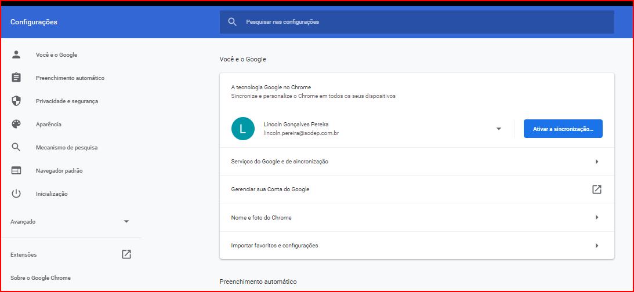This screenshot has height=292, width=634.
Task: Click the Configurações title in the header
Action: [34, 22]
